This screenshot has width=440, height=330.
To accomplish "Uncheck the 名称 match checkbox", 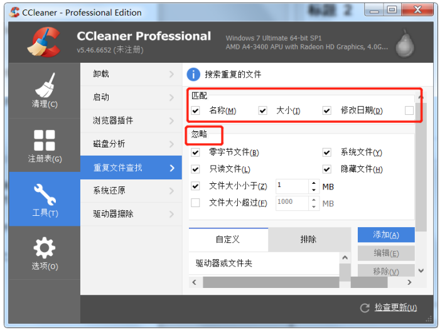I will coord(196,111).
